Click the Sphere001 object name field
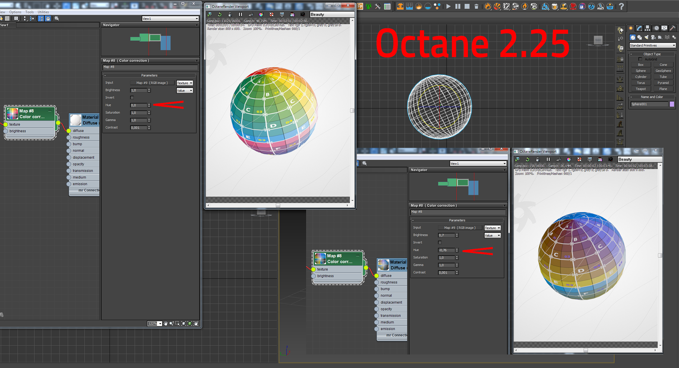679x368 pixels. [x=650, y=104]
